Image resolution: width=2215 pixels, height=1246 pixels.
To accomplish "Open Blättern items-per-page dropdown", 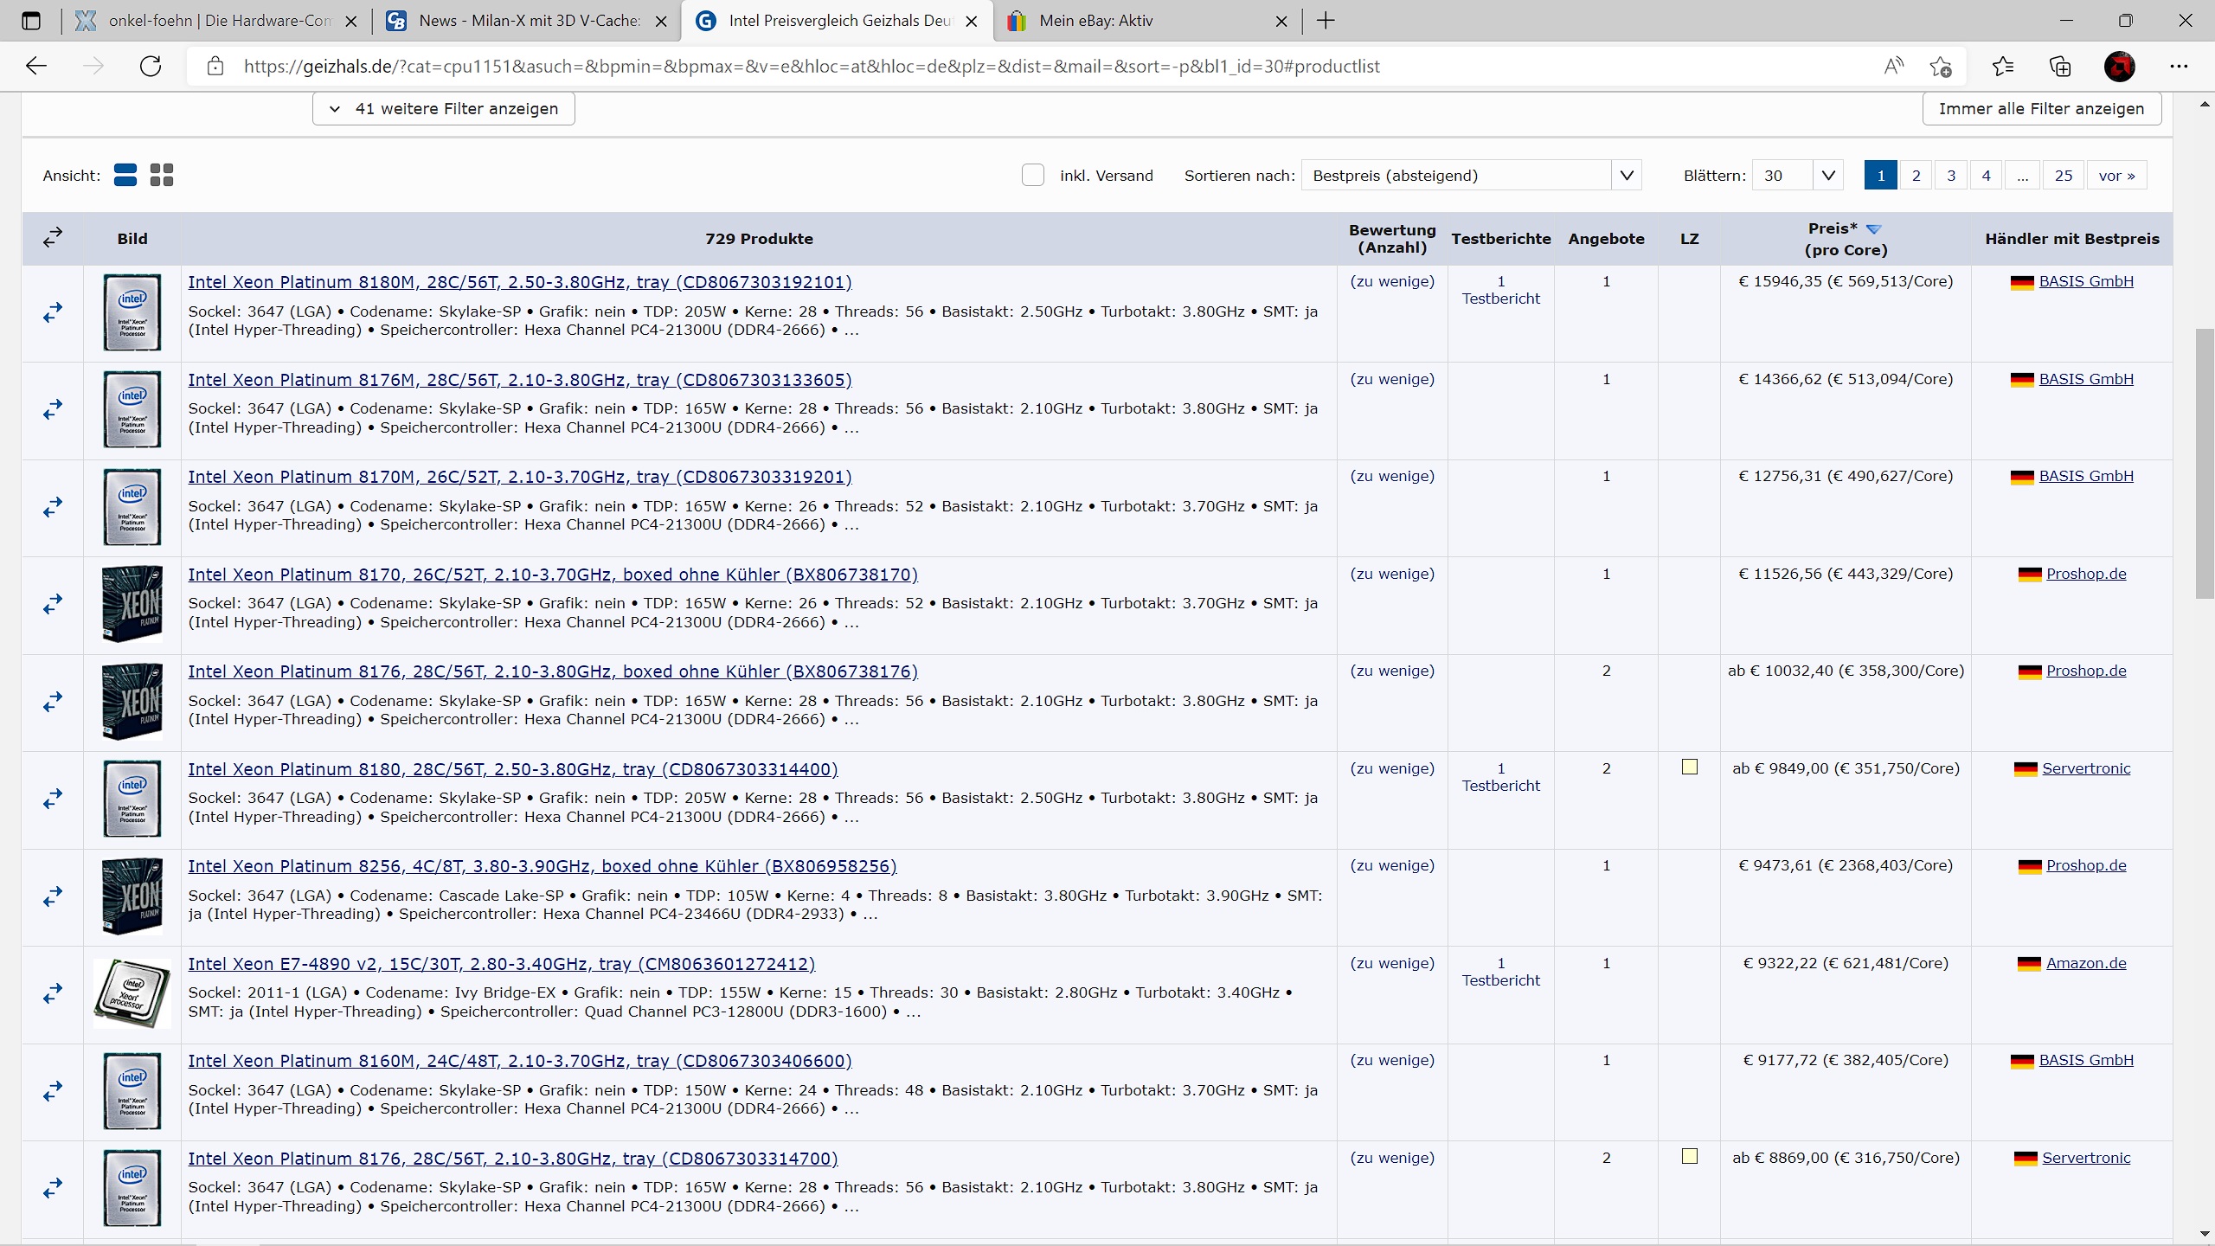I will 1796,175.
